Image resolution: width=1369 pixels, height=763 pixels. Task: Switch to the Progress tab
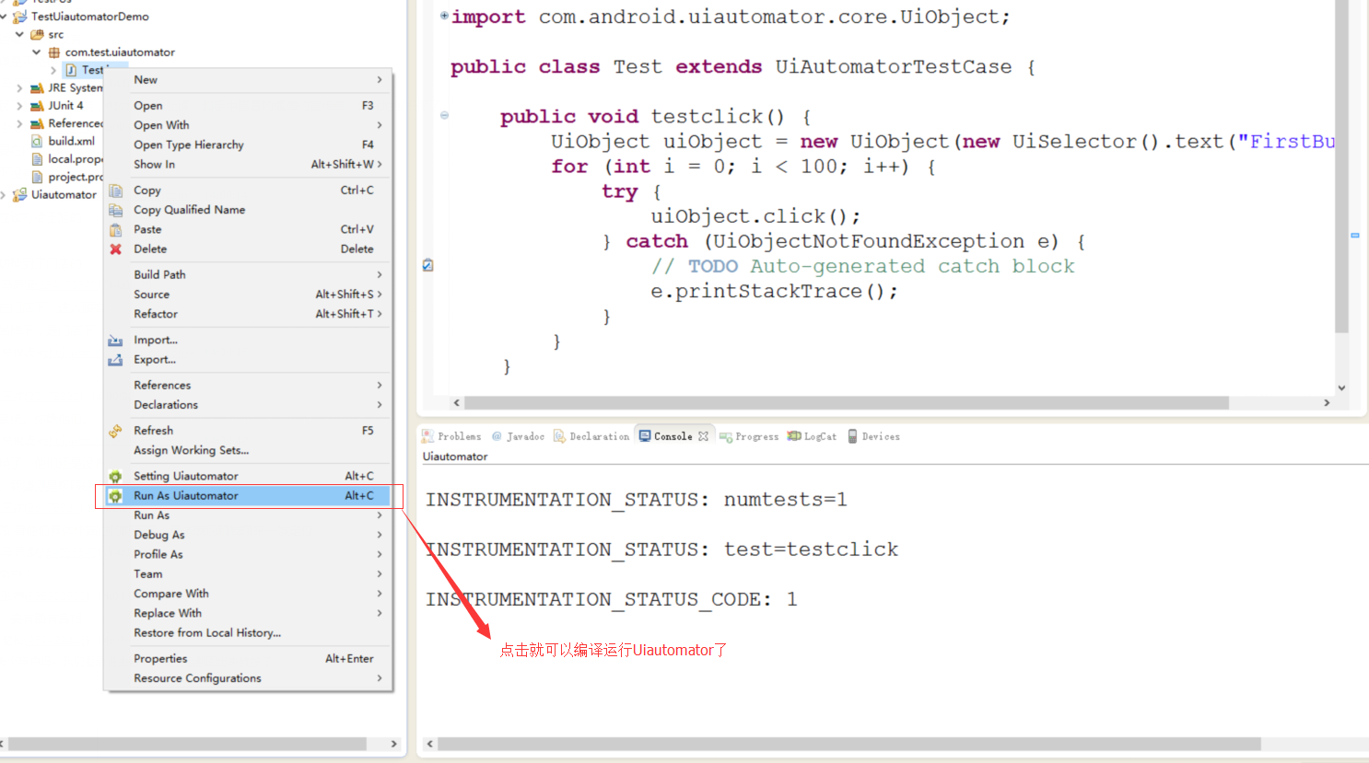point(748,436)
